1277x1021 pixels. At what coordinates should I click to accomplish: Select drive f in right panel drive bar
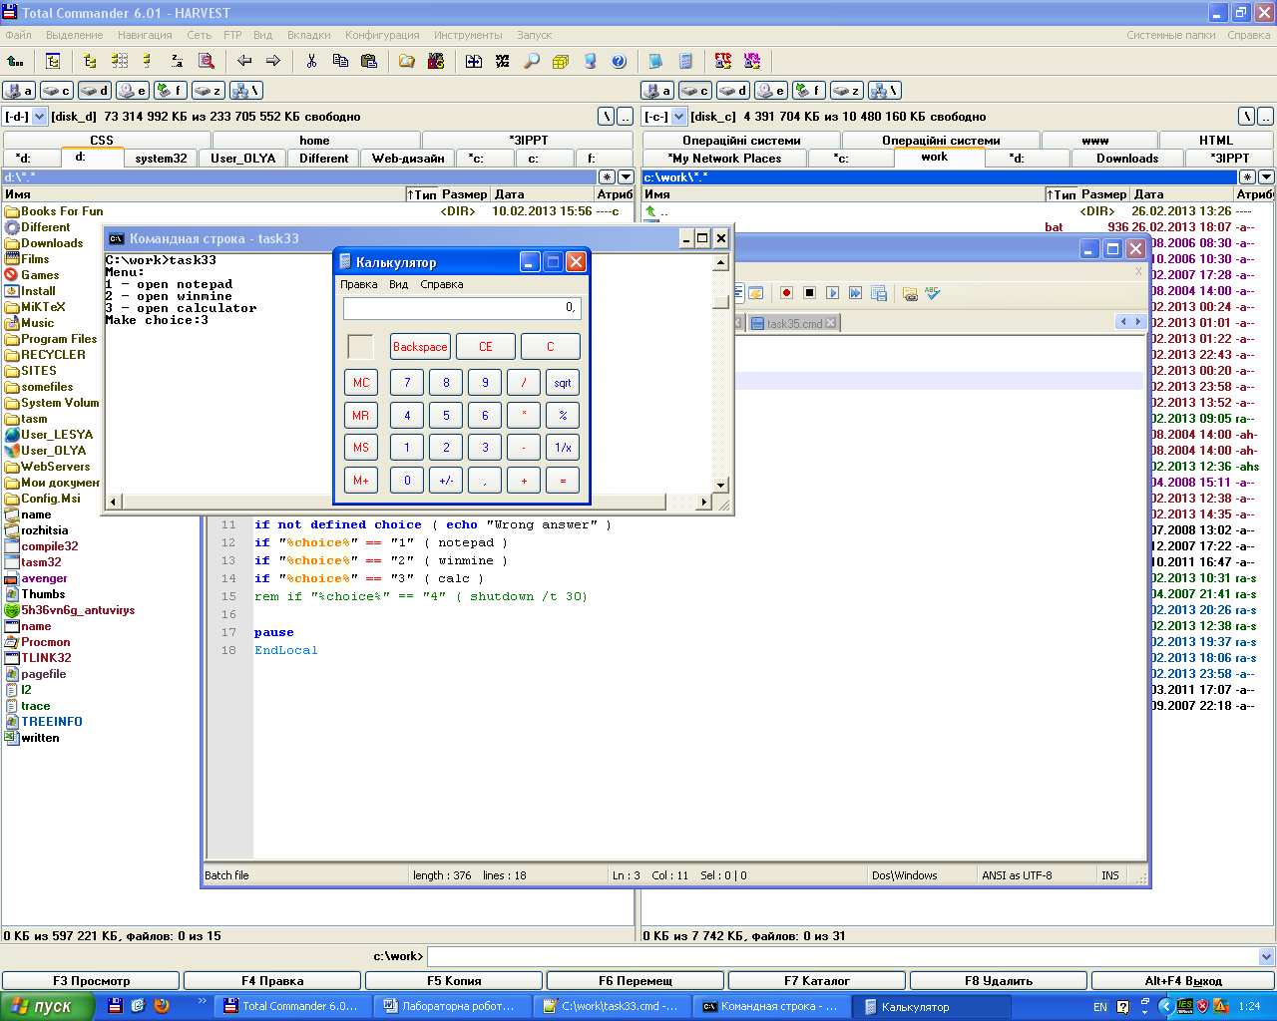809,90
